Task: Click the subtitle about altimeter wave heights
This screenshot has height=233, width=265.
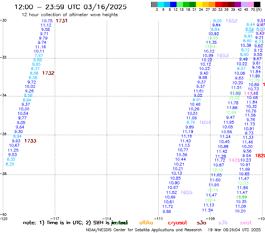Action: coord(69,15)
